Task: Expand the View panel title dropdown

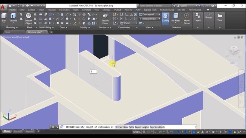Action: click(x=150, y=27)
